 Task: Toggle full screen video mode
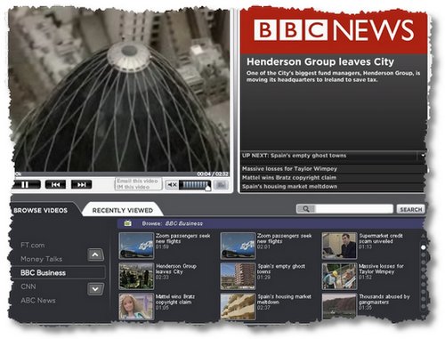coord(221,185)
